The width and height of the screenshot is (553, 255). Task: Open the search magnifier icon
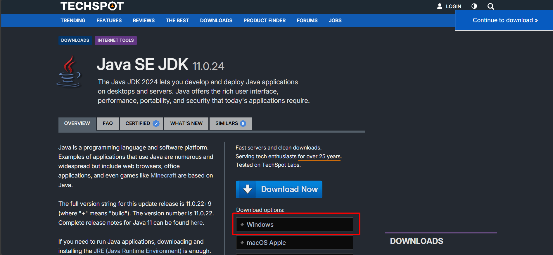491,6
